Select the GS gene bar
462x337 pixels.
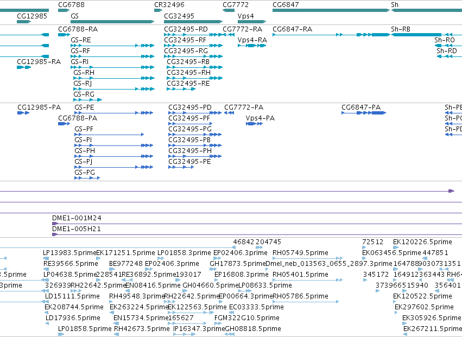(112, 22)
